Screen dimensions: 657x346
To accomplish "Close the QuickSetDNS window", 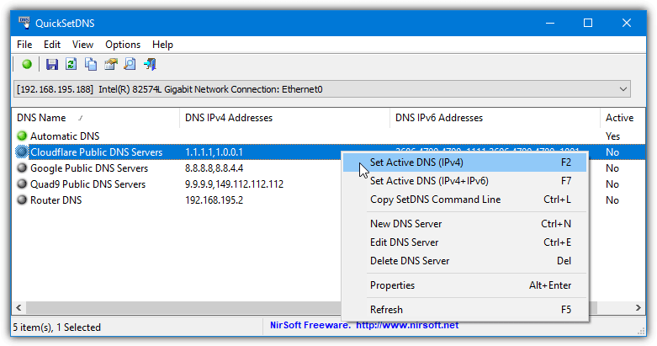I will [x=627, y=23].
